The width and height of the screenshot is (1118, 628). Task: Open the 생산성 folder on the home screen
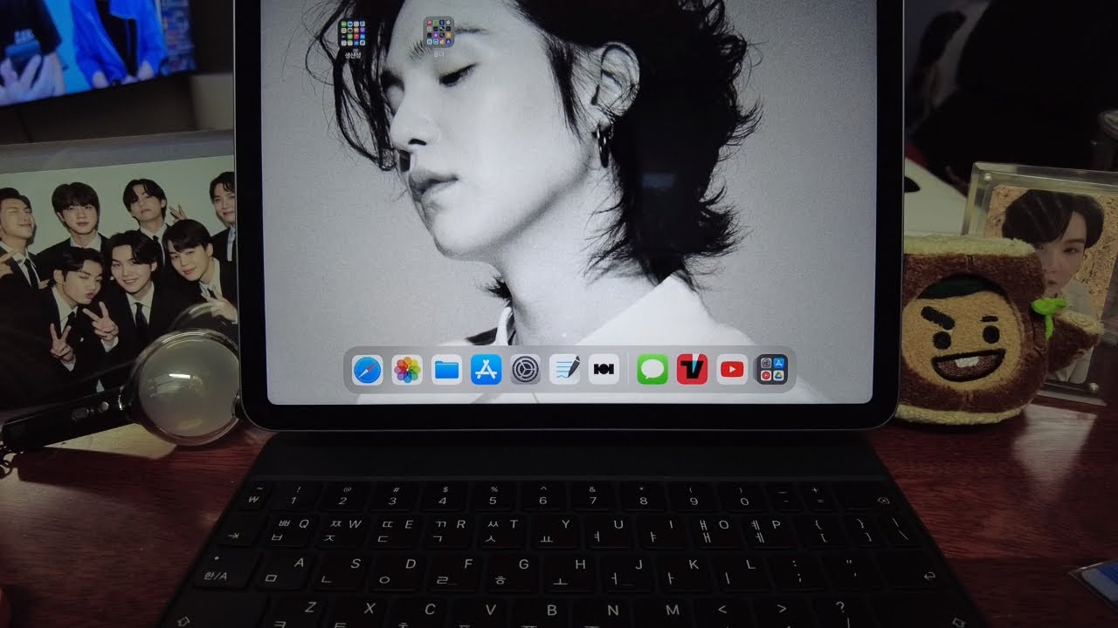click(x=353, y=33)
